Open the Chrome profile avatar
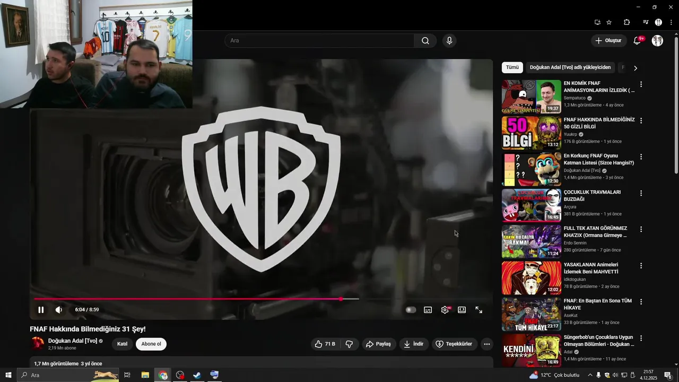This screenshot has width=679, height=382. [658, 22]
